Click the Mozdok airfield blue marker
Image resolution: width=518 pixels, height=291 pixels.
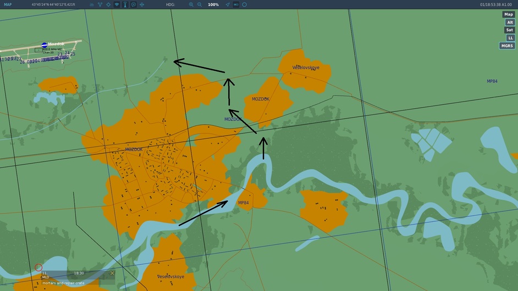(44, 45)
